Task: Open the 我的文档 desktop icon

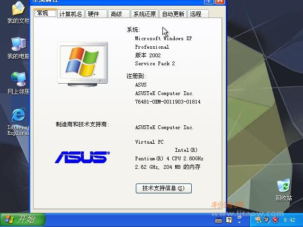Action: point(18,12)
